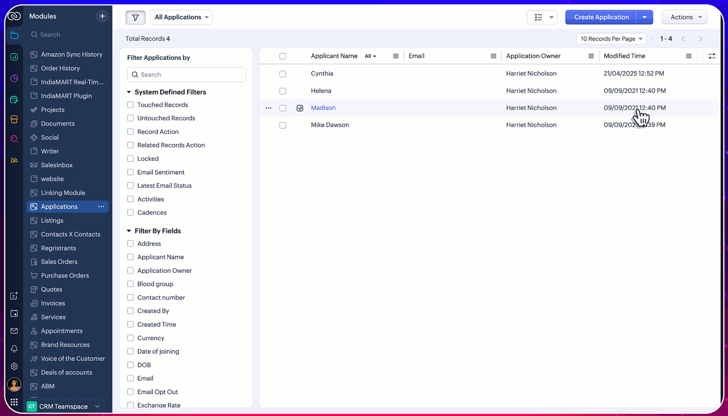The image size is (728, 416).
Task: Open the All Applications view dropdown
Action: pyautogui.click(x=181, y=17)
